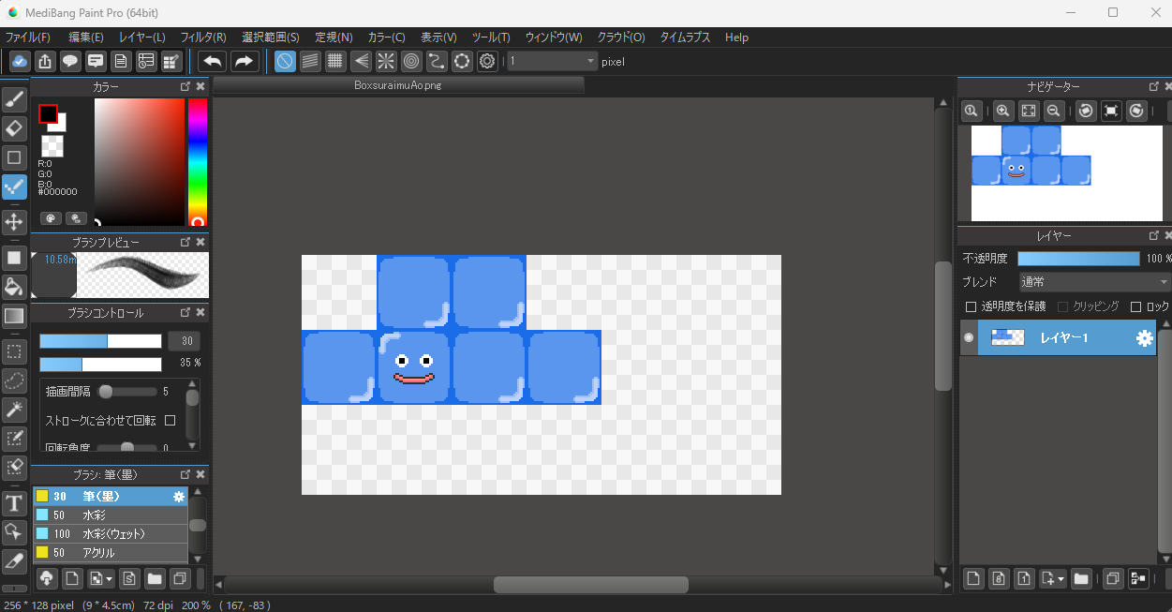
Task: Click the Undo arrow button
Action: click(213, 62)
